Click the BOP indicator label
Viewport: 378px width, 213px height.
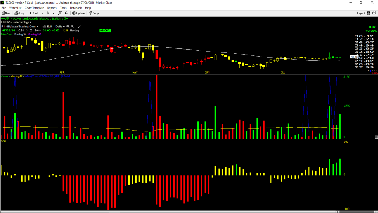point(3,141)
